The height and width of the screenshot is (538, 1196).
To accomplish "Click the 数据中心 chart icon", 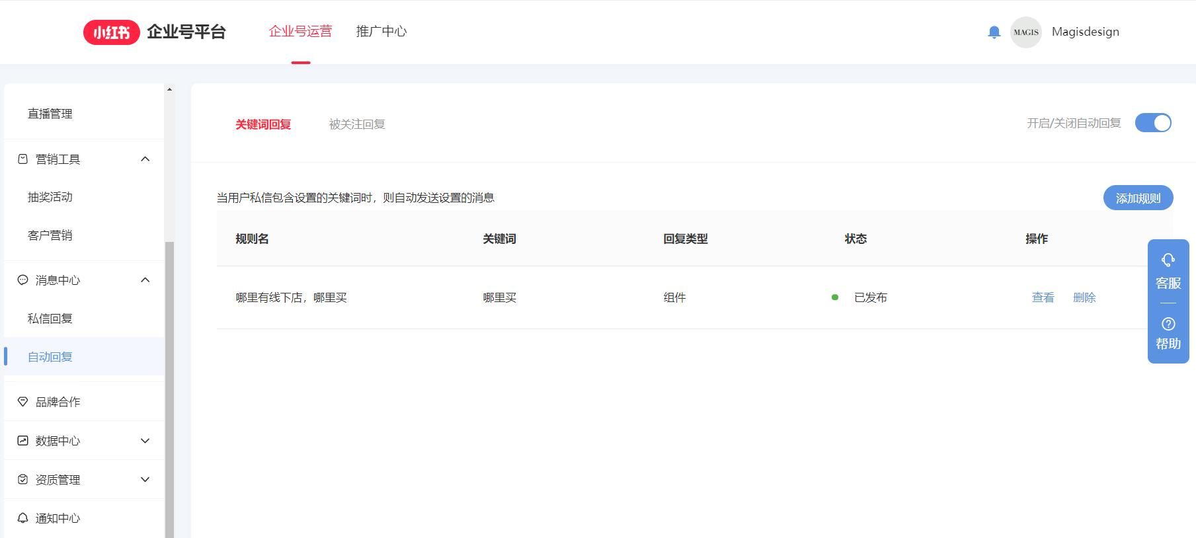I will click(23, 441).
